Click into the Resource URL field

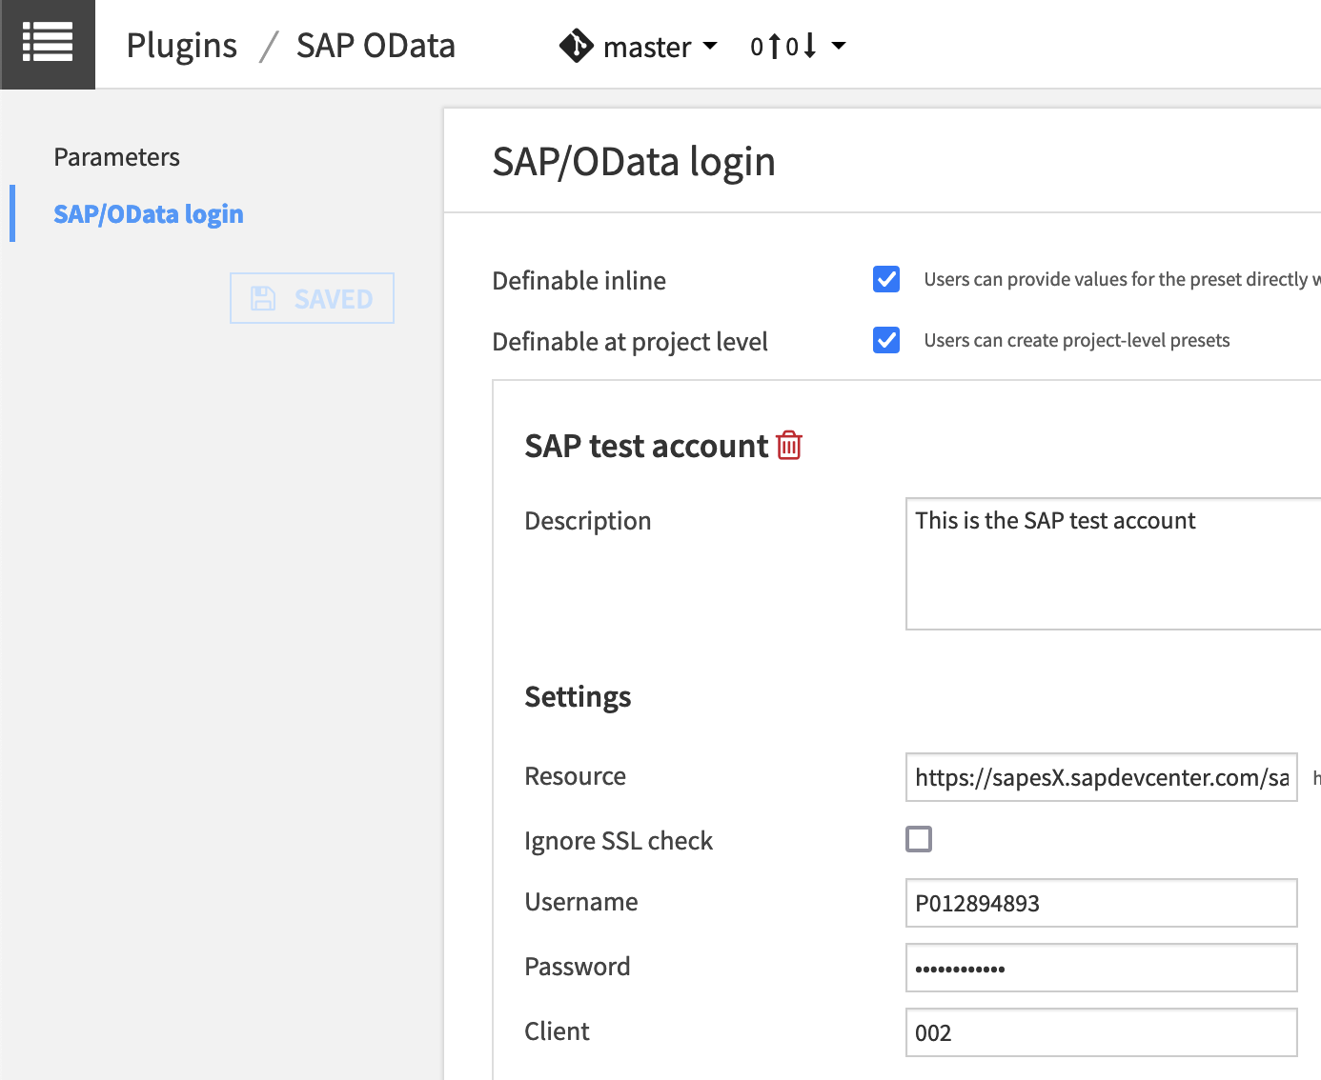pos(1101,777)
